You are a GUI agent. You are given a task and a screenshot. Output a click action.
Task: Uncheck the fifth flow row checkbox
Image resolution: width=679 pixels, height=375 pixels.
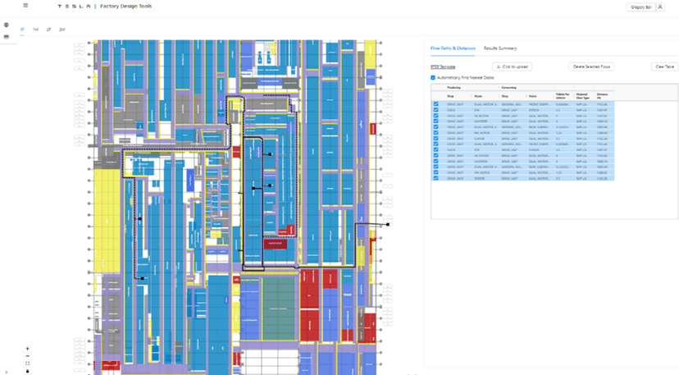click(436, 127)
